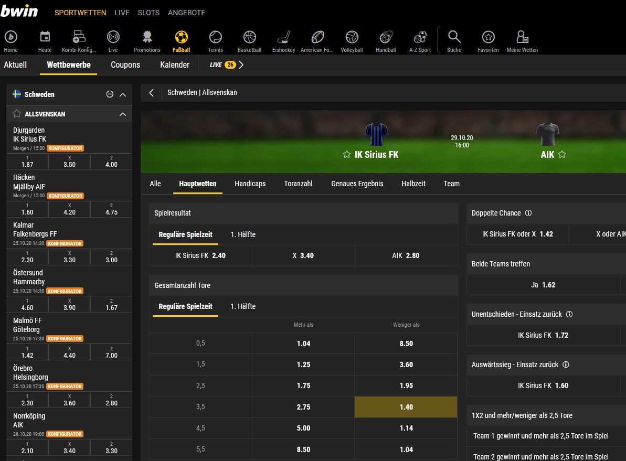Image resolution: width=626 pixels, height=461 pixels.
Task: Bet on AIK win at 2.80
Action: point(406,255)
